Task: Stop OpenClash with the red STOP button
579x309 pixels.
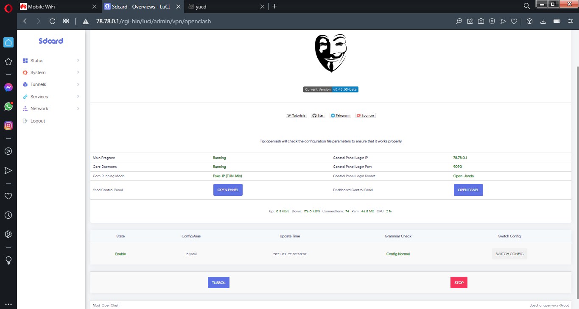Action: [x=459, y=283]
